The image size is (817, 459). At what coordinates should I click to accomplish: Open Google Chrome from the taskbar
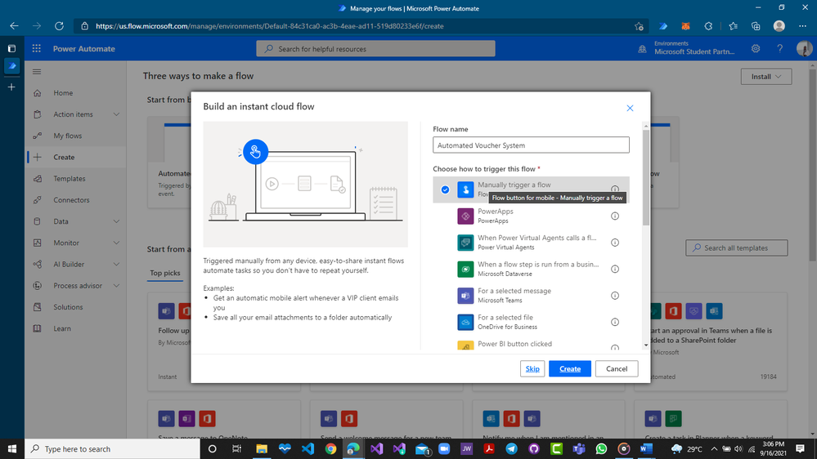330,448
